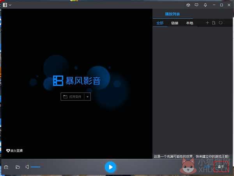Expand the chevron next to the title-bar logo
The width and height of the screenshot is (234, 176).
click(10, 5)
